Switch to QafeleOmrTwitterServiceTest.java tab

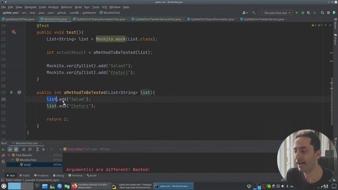tap(158, 19)
